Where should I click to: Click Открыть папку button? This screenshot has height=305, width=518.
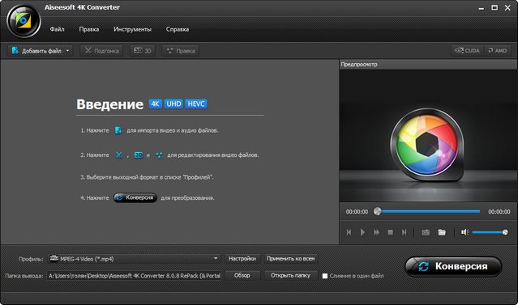(x=291, y=275)
